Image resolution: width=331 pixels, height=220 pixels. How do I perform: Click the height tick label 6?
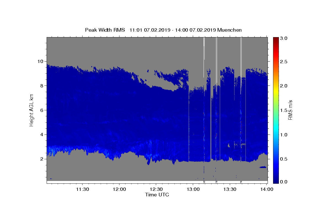pyautogui.click(x=41, y=110)
